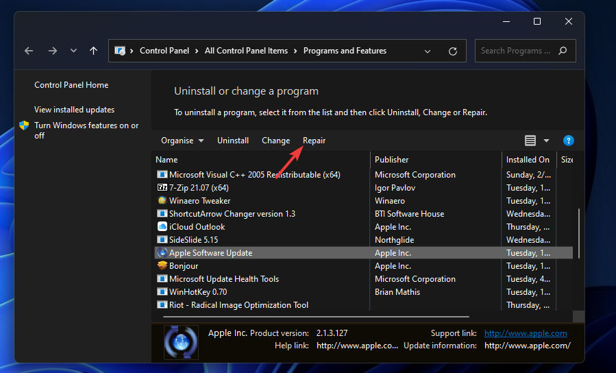The width and height of the screenshot is (616, 373).
Task: Select ShortcutArrow Changer version 1.3
Action: click(x=232, y=214)
